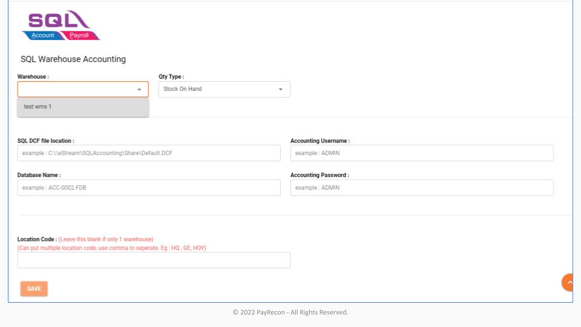Click the 'SQL Warehouse Accounting' heading
Screen dimensions: 581x327
[x=73, y=59]
